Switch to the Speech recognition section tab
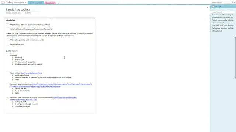The height and width of the screenshot is (132, 236). coord(36,3)
